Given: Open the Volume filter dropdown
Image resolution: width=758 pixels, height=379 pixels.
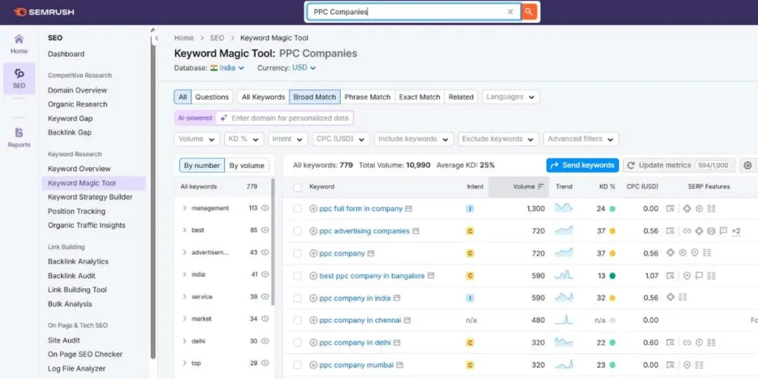Looking at the screenshot, I should coord(197,139).
